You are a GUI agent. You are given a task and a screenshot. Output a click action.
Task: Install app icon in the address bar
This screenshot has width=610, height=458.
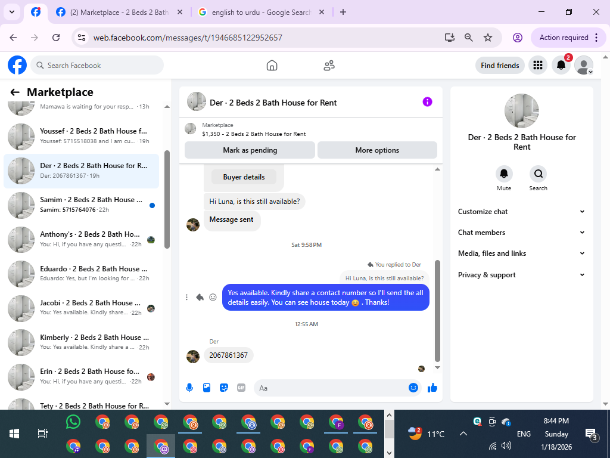pyautogui.click(x=450, y=38)
